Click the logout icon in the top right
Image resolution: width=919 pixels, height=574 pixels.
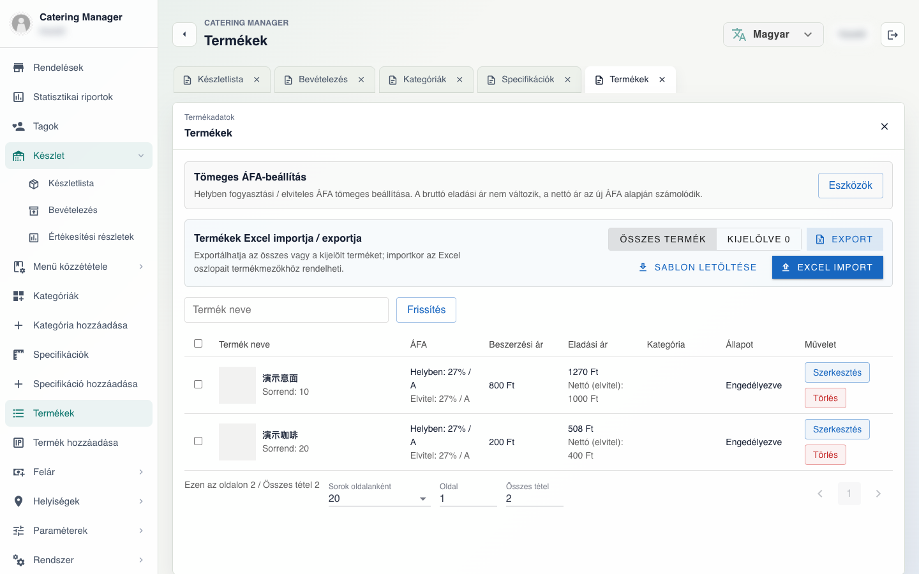click(892, 34)
